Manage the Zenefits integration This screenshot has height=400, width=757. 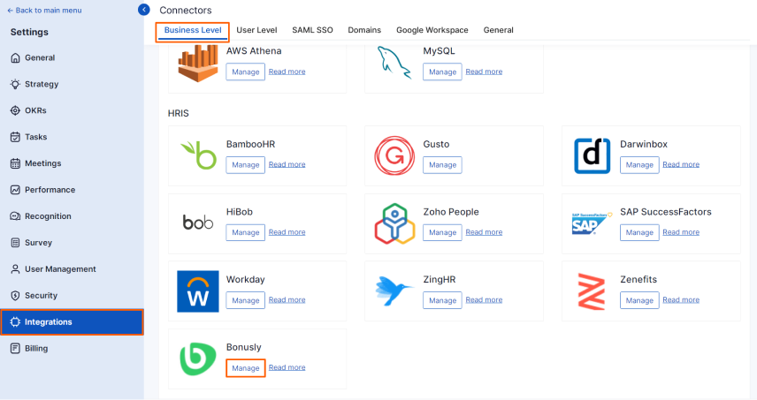639,300
